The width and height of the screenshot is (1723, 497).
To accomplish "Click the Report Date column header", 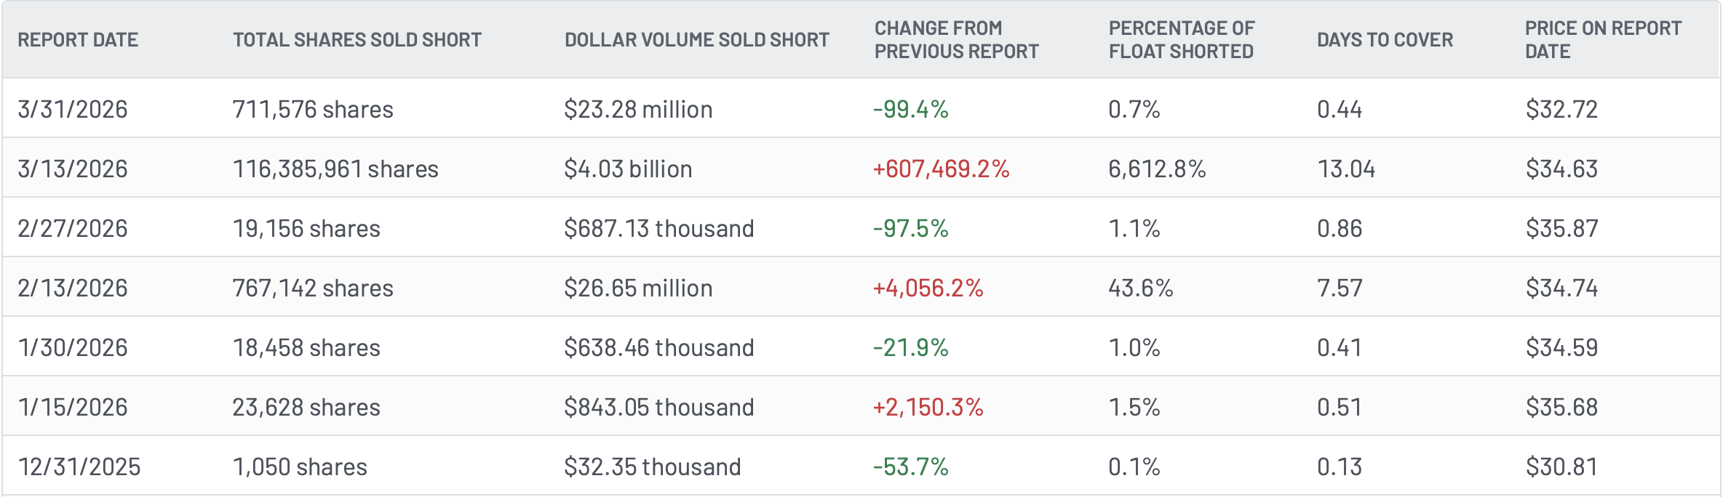I will point(78,40).
